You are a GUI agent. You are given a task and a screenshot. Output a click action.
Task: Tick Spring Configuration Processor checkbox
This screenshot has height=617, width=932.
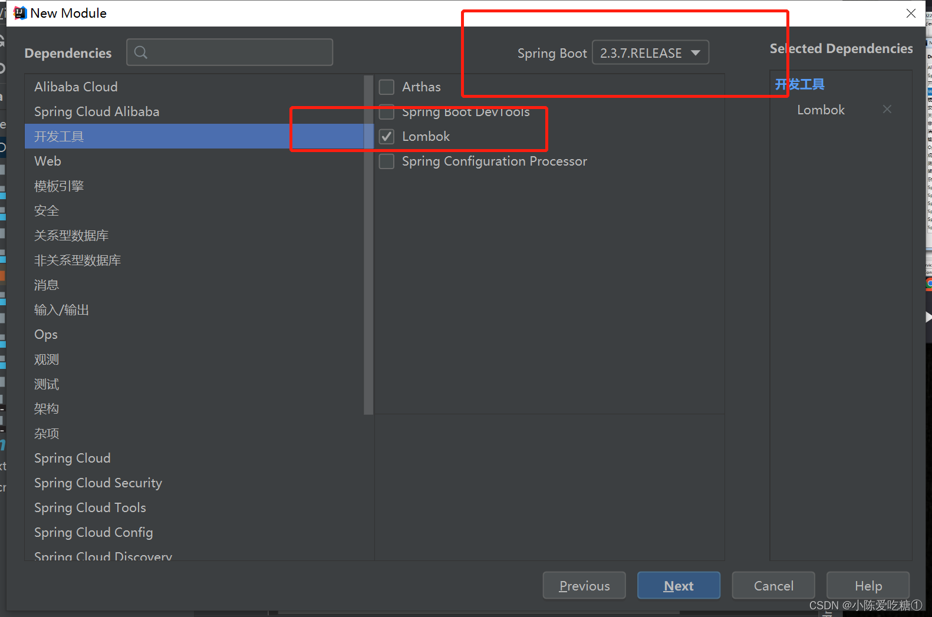tap(387, 161)
